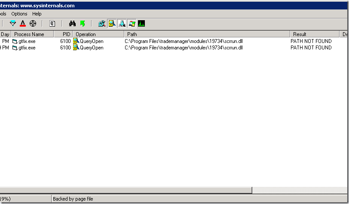The image size is (349, 204).
Task: Open the Filter dialog via funnel icon
Action: coord(13,24)
